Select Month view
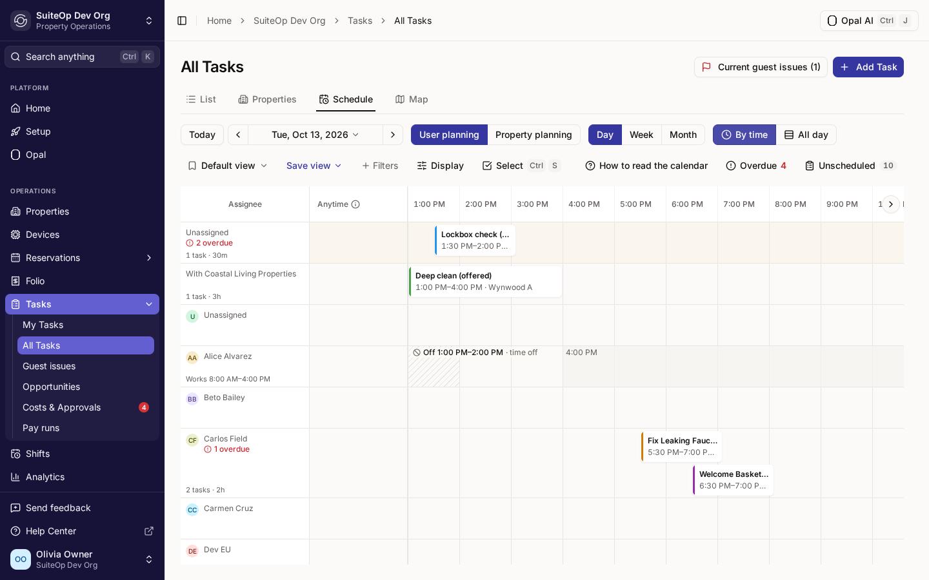This screenshot has width=929, height=580. 683,135
